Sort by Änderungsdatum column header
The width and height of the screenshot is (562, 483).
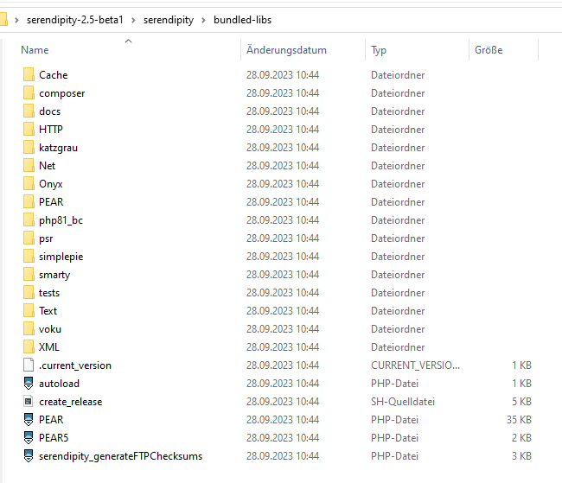click(x=285, y=51)
